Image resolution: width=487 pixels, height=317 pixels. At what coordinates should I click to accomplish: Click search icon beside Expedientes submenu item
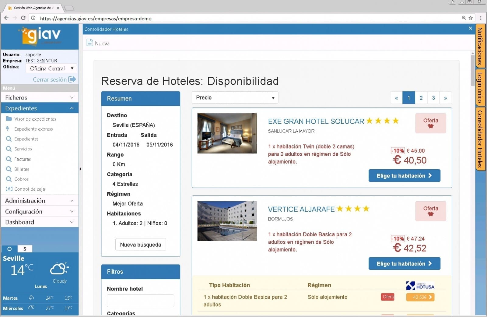click(9, 139)
